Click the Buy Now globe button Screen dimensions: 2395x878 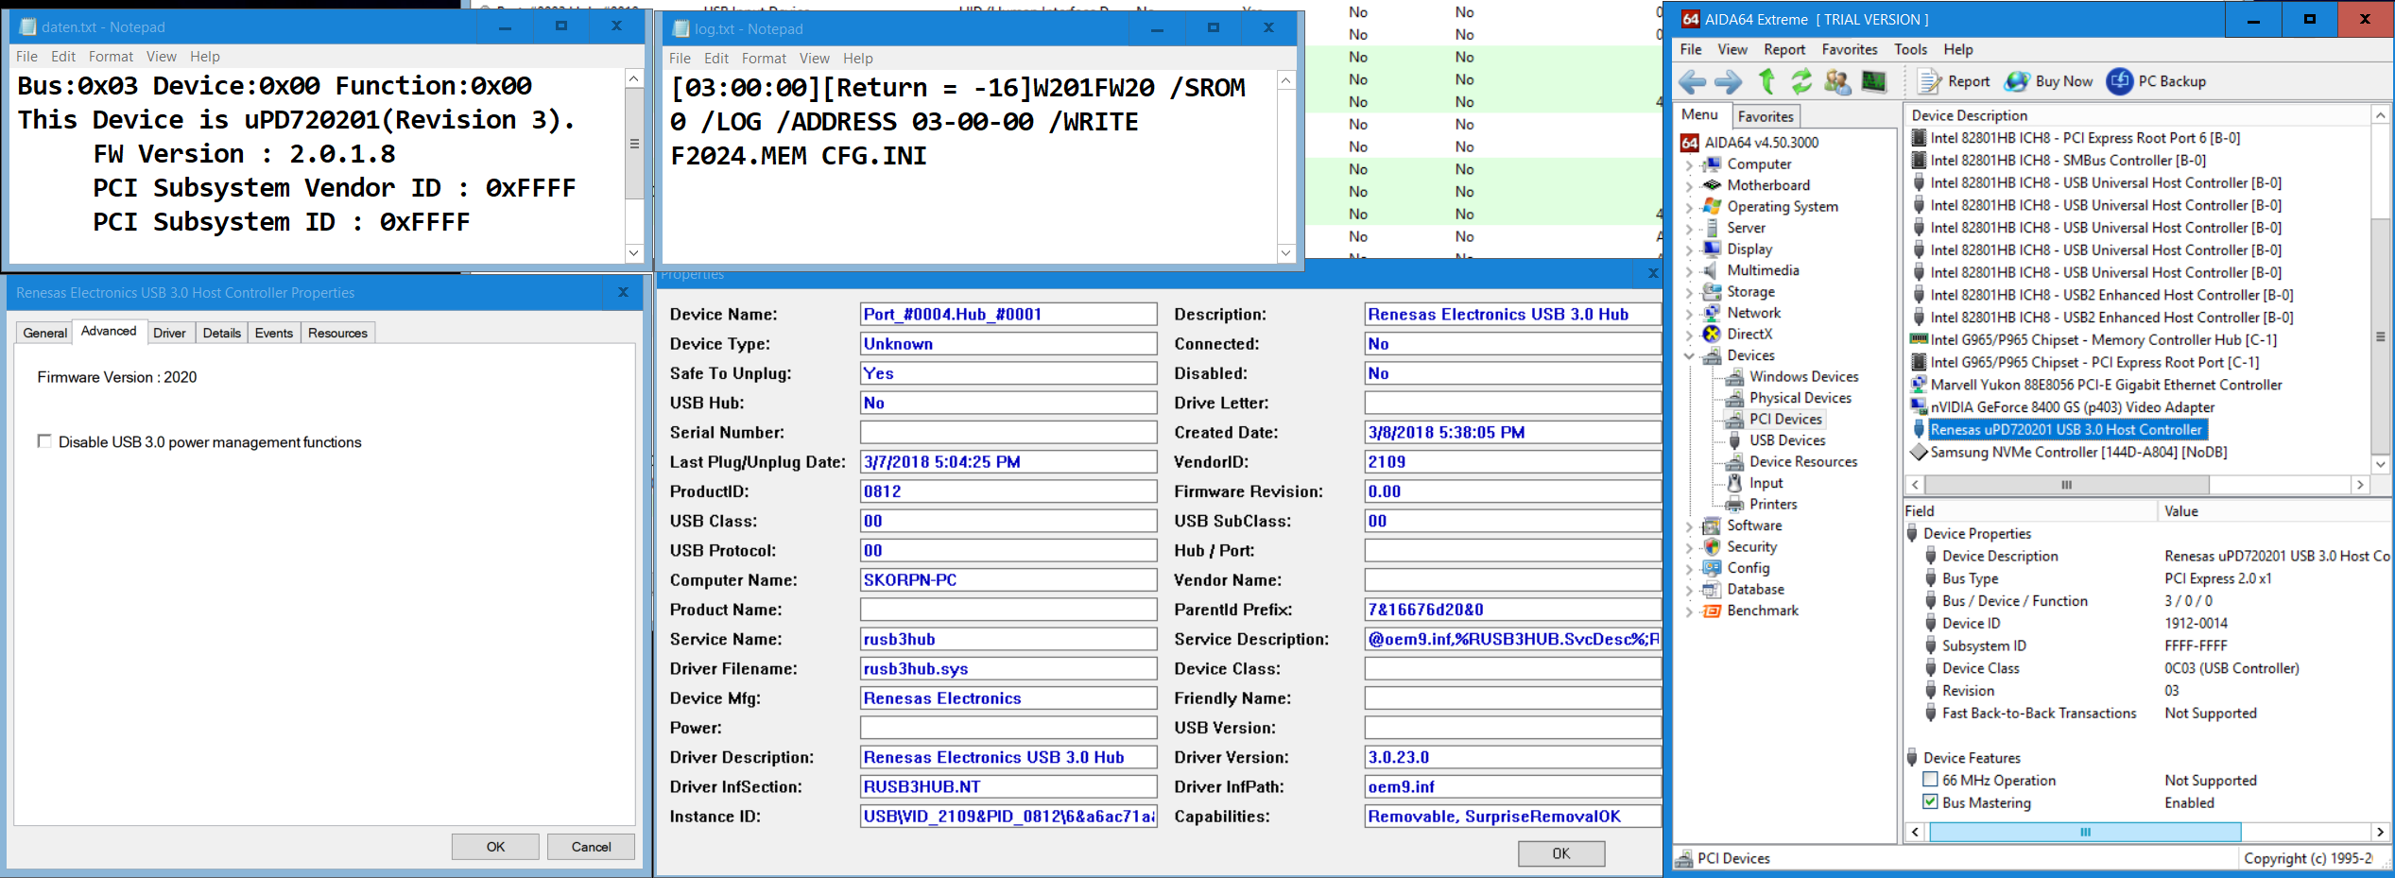pos(2050,82)
